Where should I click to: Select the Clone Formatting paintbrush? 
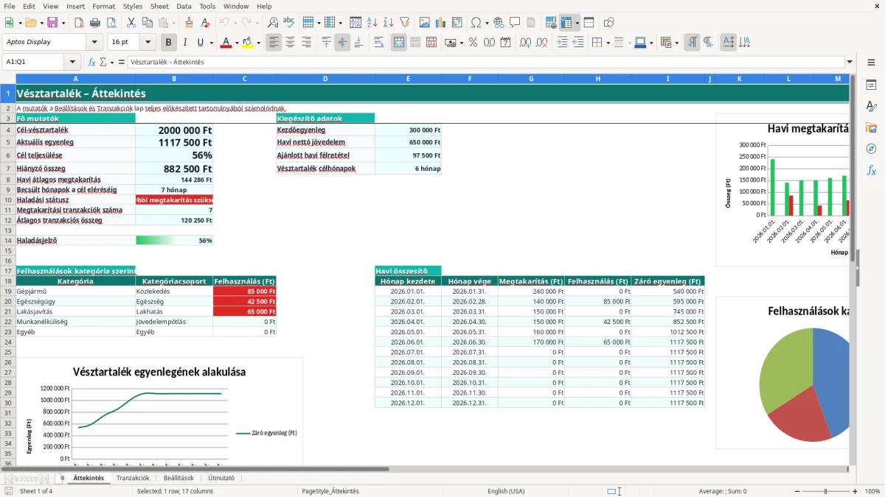pos(189,23)
